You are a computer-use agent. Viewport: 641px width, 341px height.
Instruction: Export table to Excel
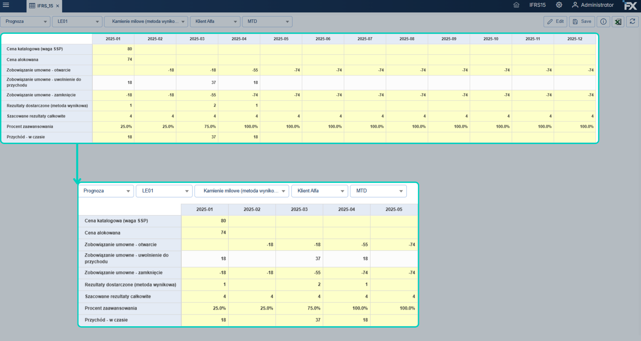(618, 21)
